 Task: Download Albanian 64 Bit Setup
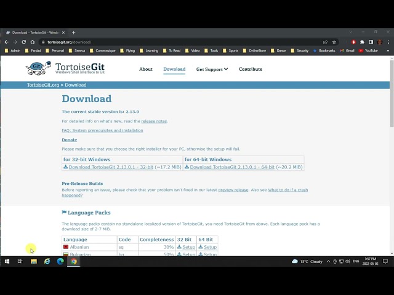210,247
